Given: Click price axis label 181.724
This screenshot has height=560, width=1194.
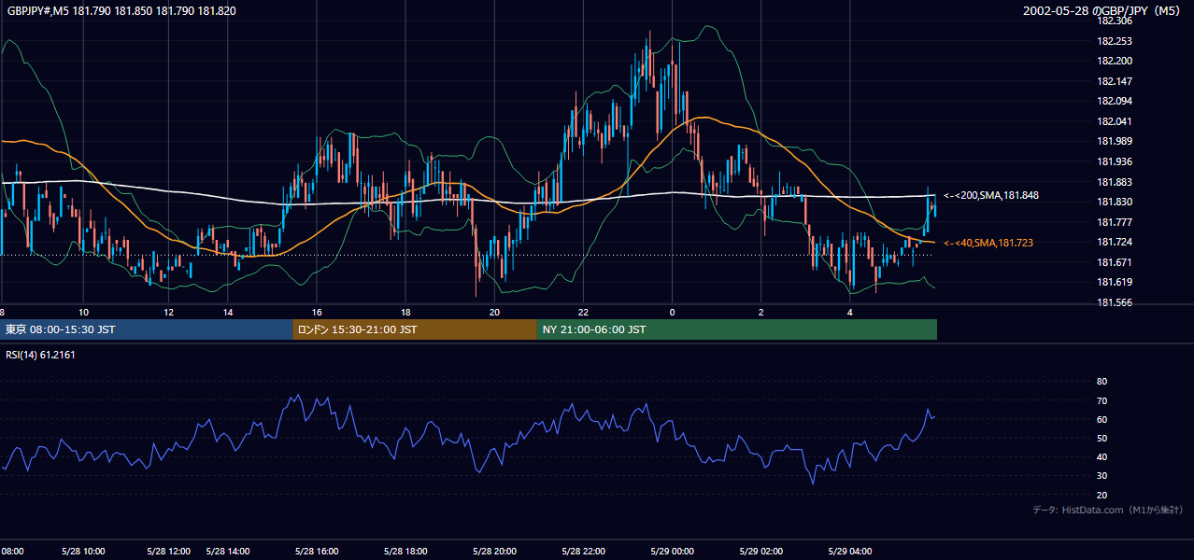Looking at the screenshot, I should [x=1114, y=242].
